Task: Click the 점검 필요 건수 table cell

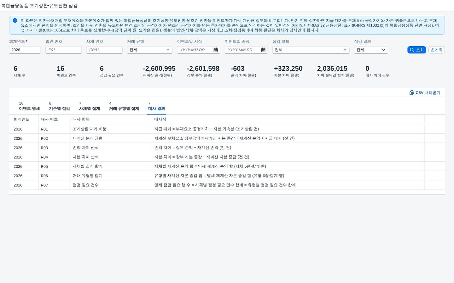Action: pyautogui.click(x=111, y=185)
